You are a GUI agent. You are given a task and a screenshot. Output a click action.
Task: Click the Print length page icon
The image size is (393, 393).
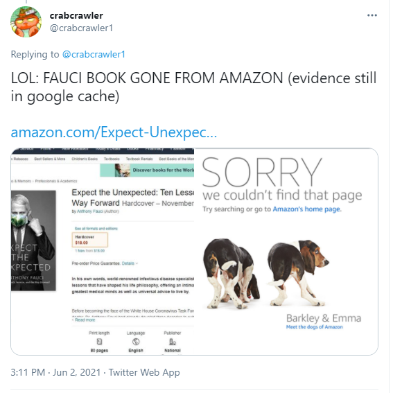pos(99,342)
